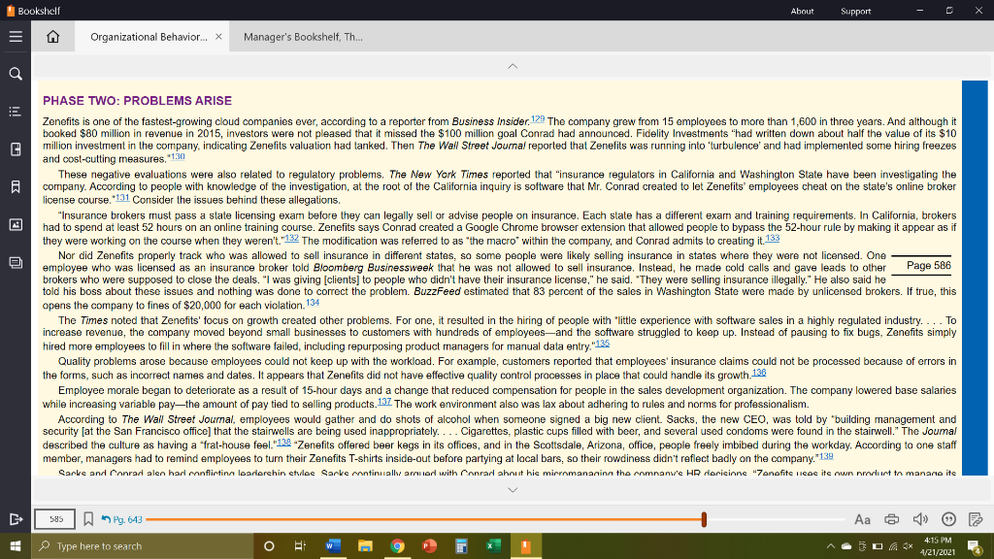
Task: Go to previous page with up chevron
Action: 513,66
